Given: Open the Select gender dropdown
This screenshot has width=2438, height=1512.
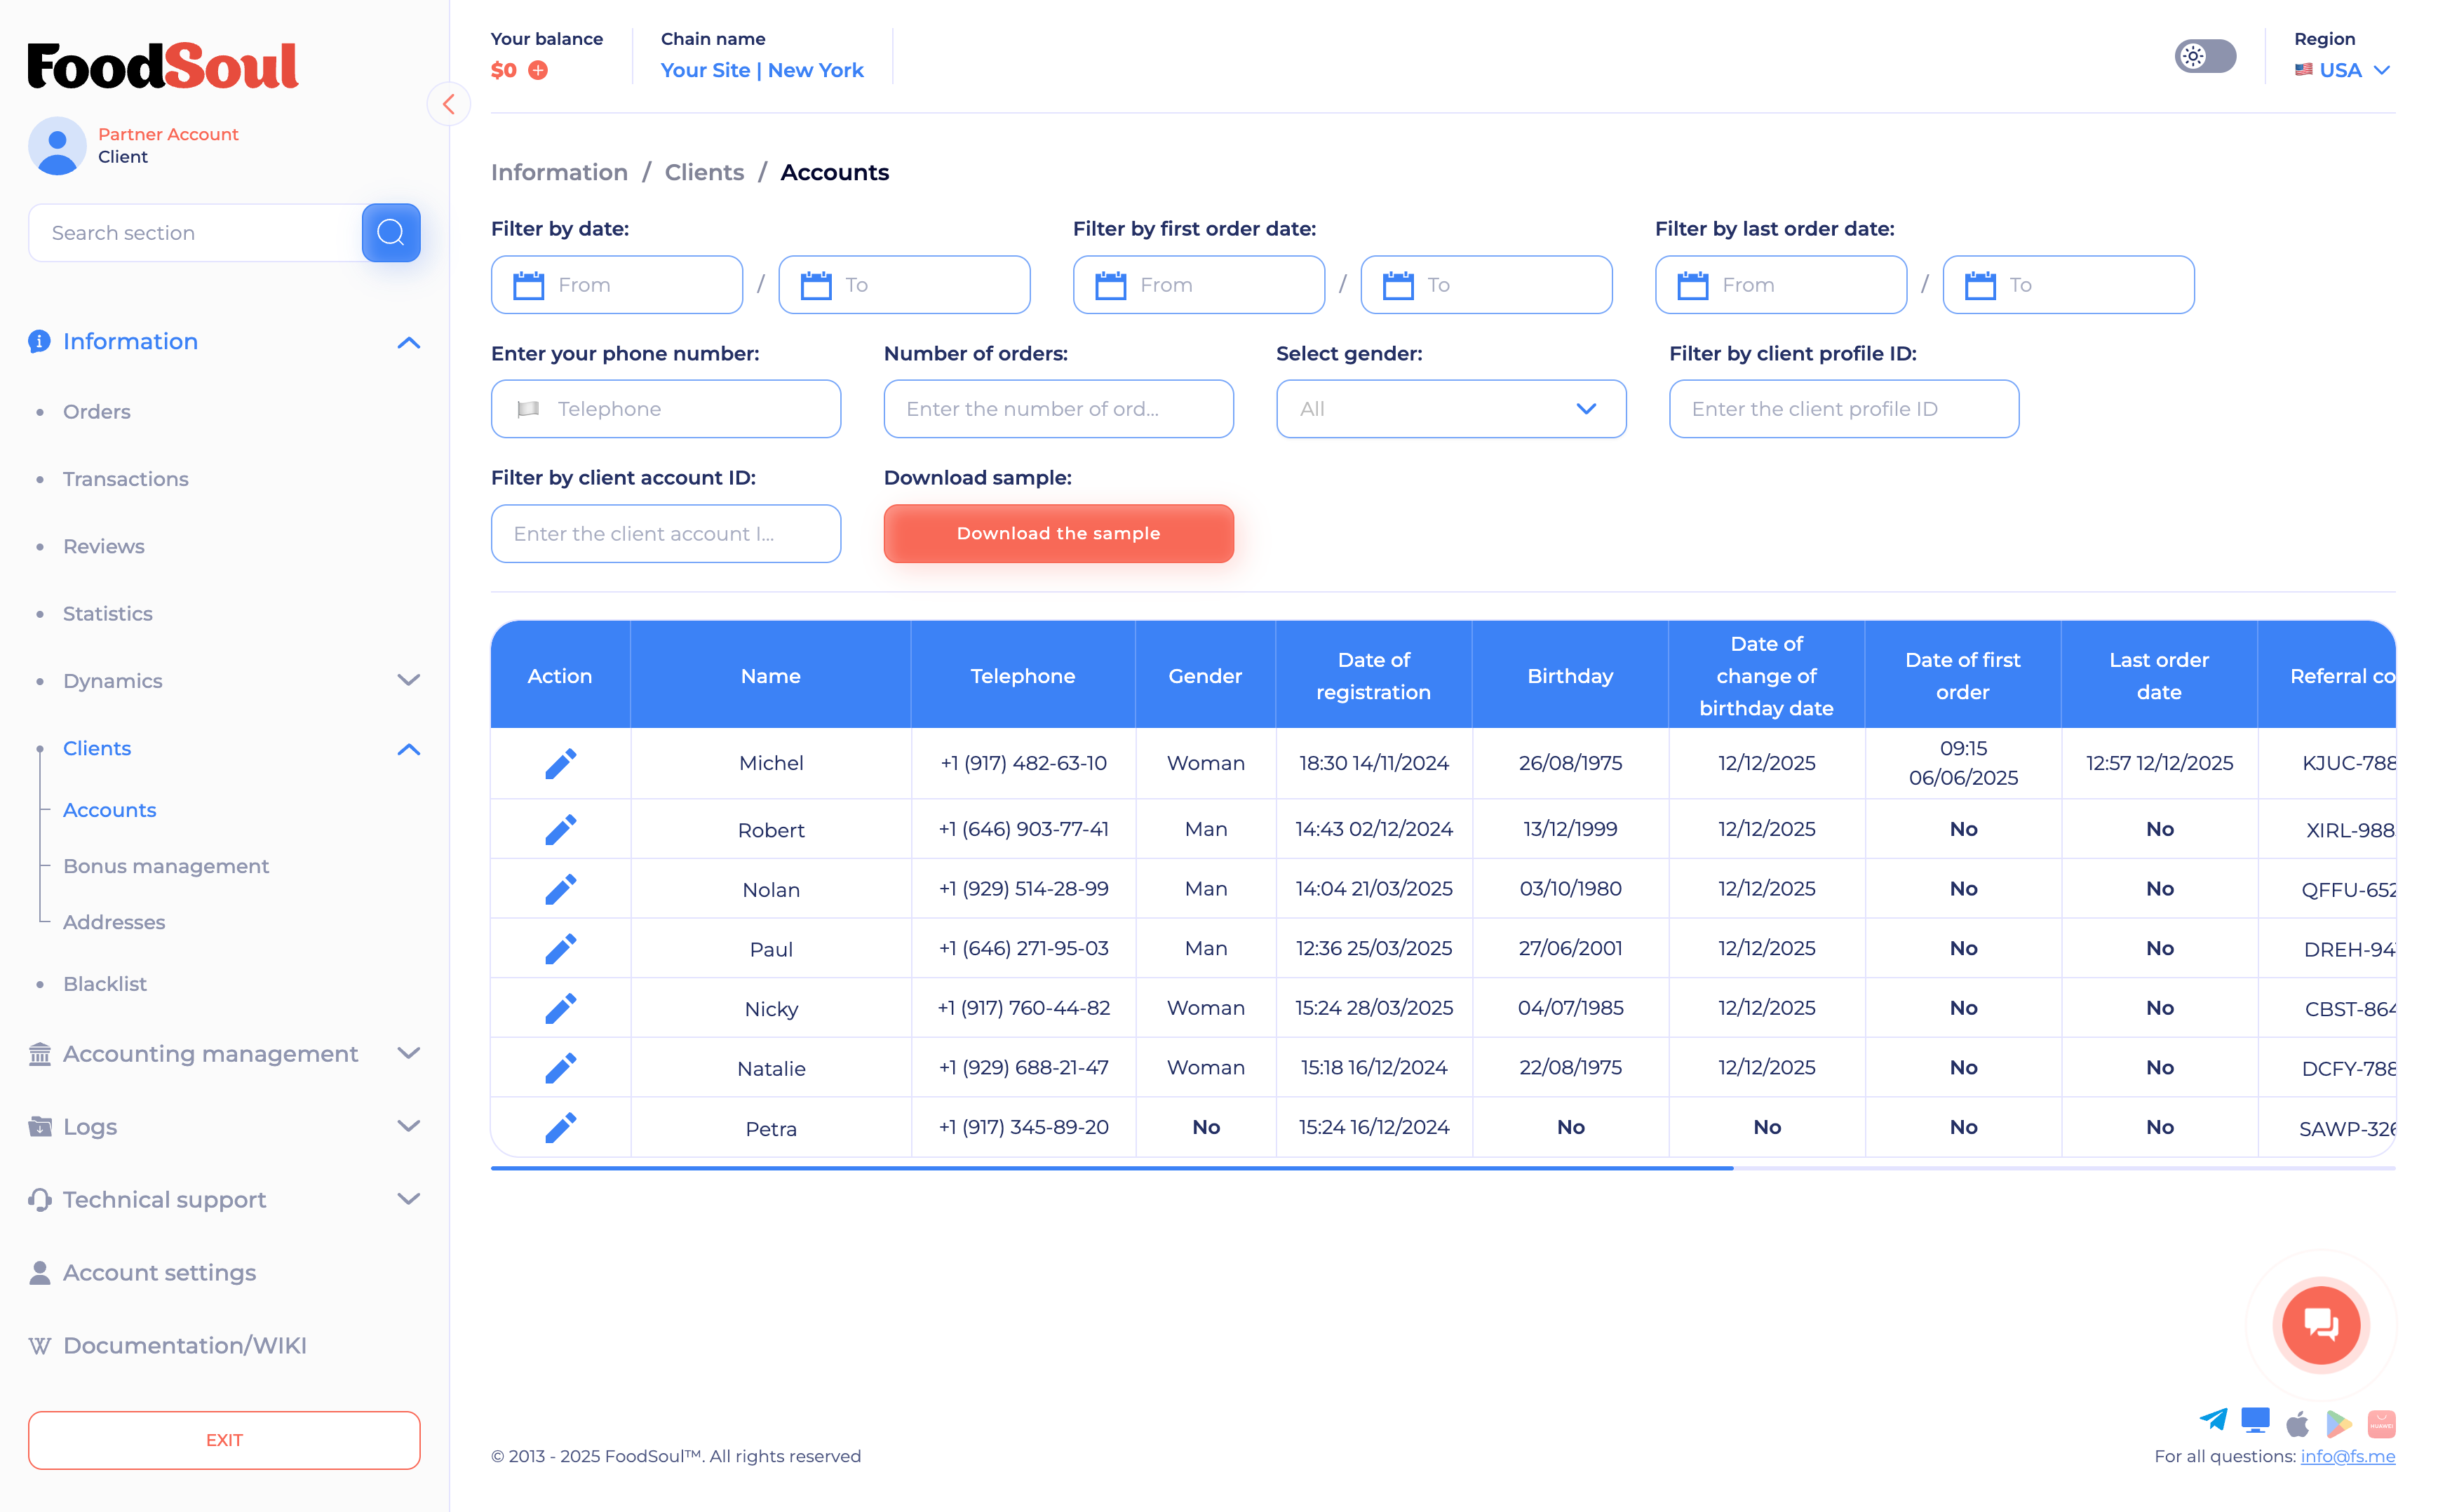Looking at the screenshot, I should click(x=1450, y=409).
